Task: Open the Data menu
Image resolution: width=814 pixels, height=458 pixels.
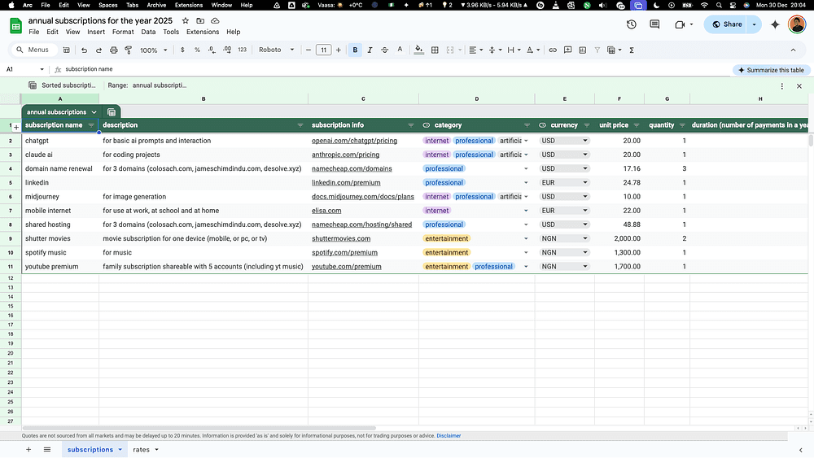Action: pos(148,32)
